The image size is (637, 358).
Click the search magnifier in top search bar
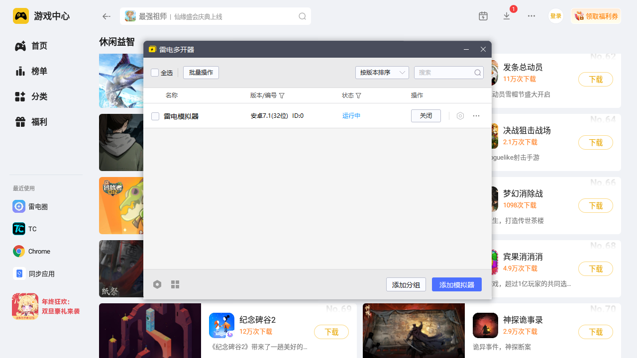coord(302,16)
